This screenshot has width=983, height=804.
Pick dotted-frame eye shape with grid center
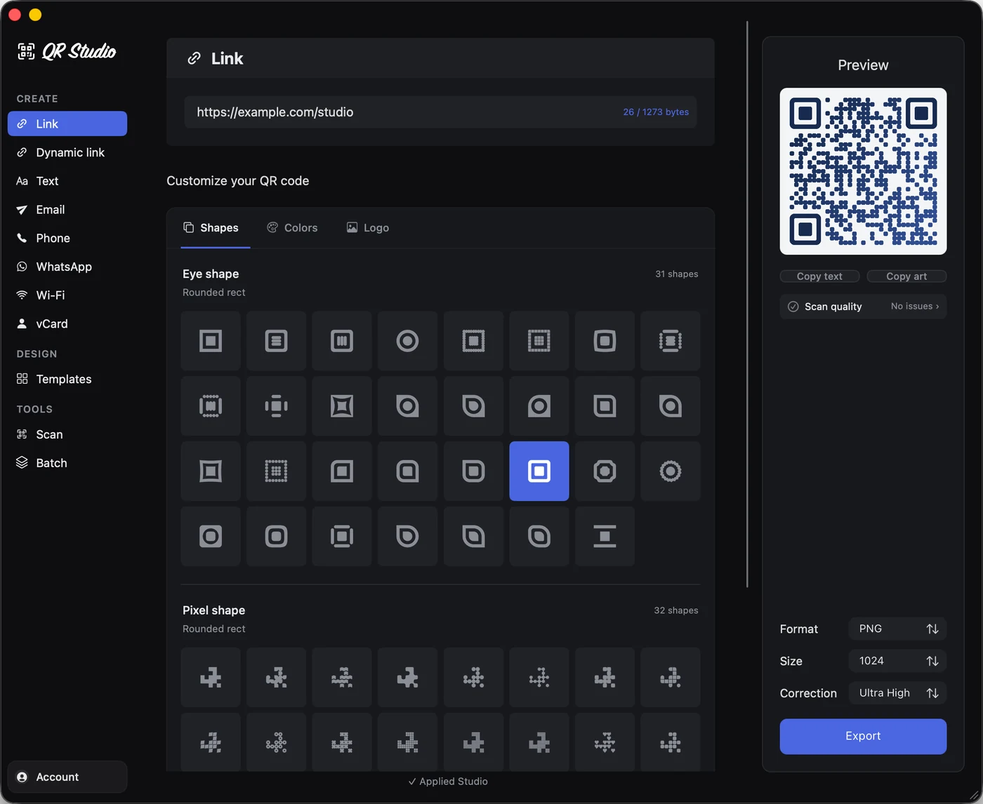(539, 341)
